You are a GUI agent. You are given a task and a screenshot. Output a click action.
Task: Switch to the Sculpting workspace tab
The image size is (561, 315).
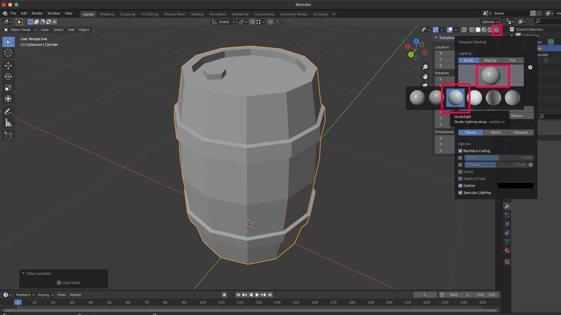(x=127, y=14)
